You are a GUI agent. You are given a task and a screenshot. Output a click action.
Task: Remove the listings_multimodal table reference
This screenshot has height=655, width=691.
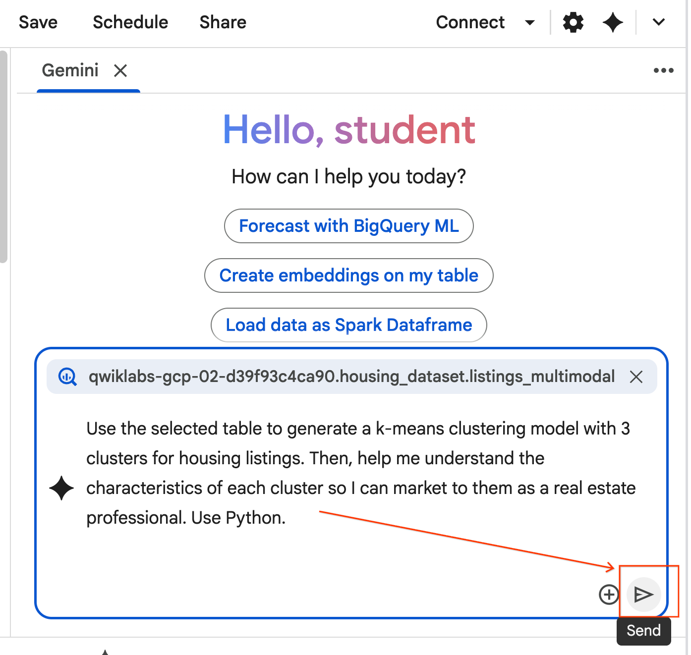636,377
